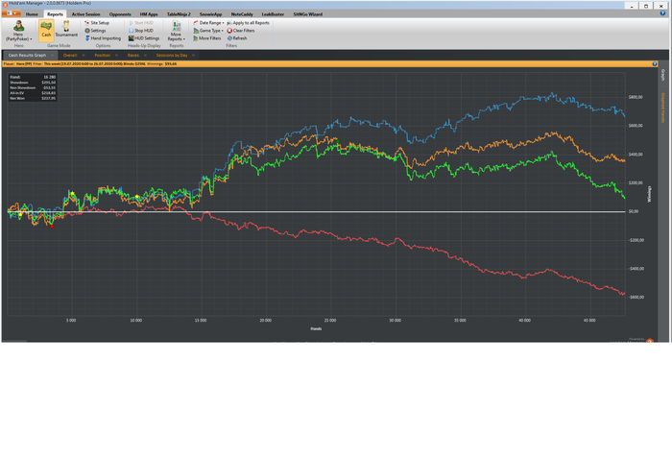Open the Date Range dropdown
The width and height of the screenshot is (672, 457).
click(x=209, y=22)
